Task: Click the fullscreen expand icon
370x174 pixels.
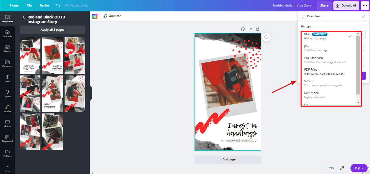Action: coord(342,168)
